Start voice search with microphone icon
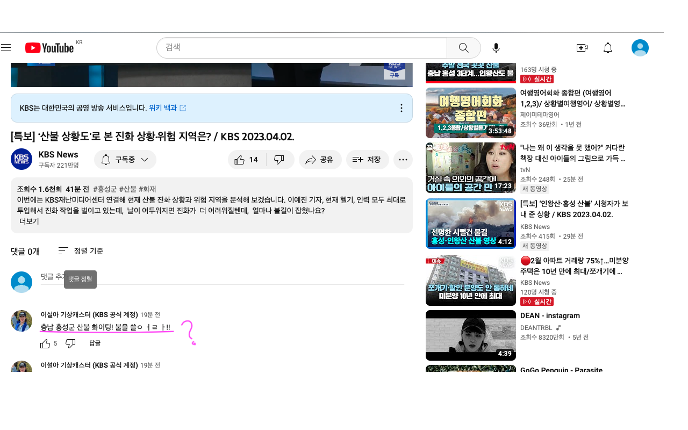 496,48
